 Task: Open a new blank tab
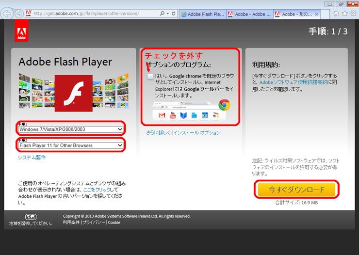coord(325,14)
